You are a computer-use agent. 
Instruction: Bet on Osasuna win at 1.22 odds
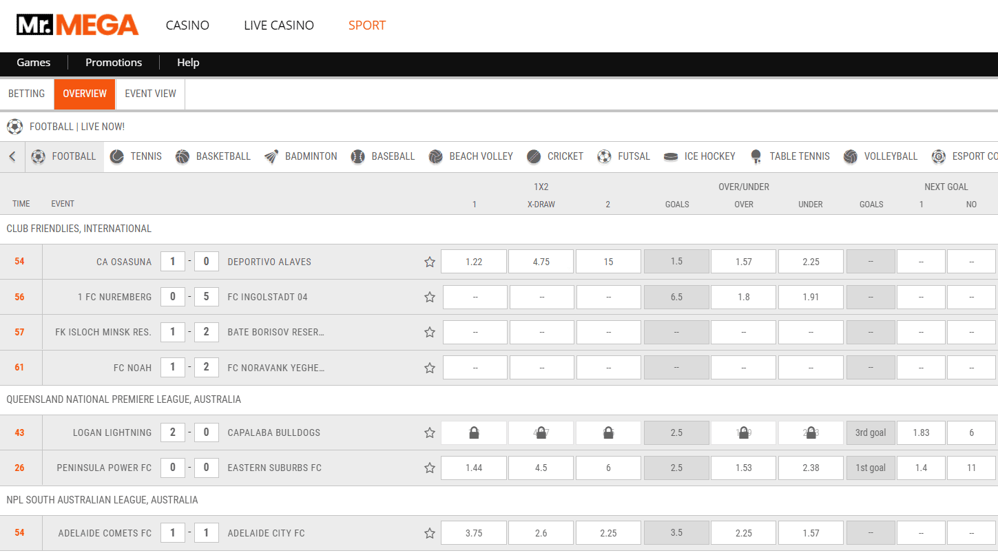tap(474, 262)
